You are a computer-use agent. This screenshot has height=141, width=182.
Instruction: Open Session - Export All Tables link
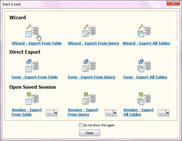[x=138, y=112]
